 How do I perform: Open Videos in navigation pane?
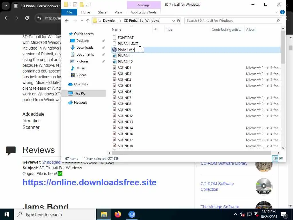coord(81,75)
